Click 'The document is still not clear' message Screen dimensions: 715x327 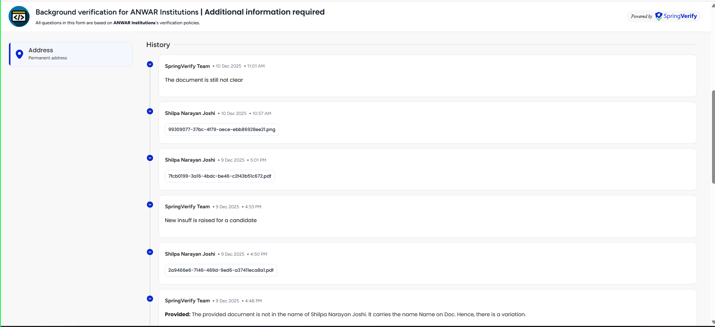coord(204,80)
